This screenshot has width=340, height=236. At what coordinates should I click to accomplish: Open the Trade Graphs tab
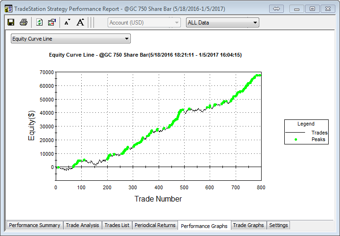[x=248, y=225]
